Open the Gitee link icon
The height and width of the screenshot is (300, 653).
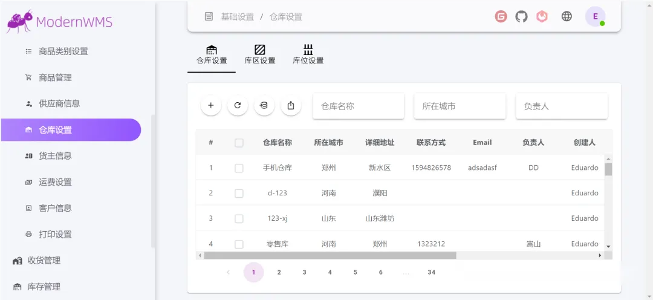coord(501,16)
